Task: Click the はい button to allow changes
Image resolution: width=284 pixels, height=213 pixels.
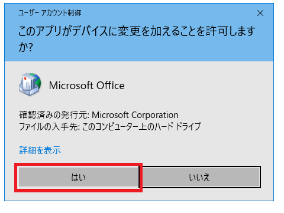Action: [x=79, y=177]
